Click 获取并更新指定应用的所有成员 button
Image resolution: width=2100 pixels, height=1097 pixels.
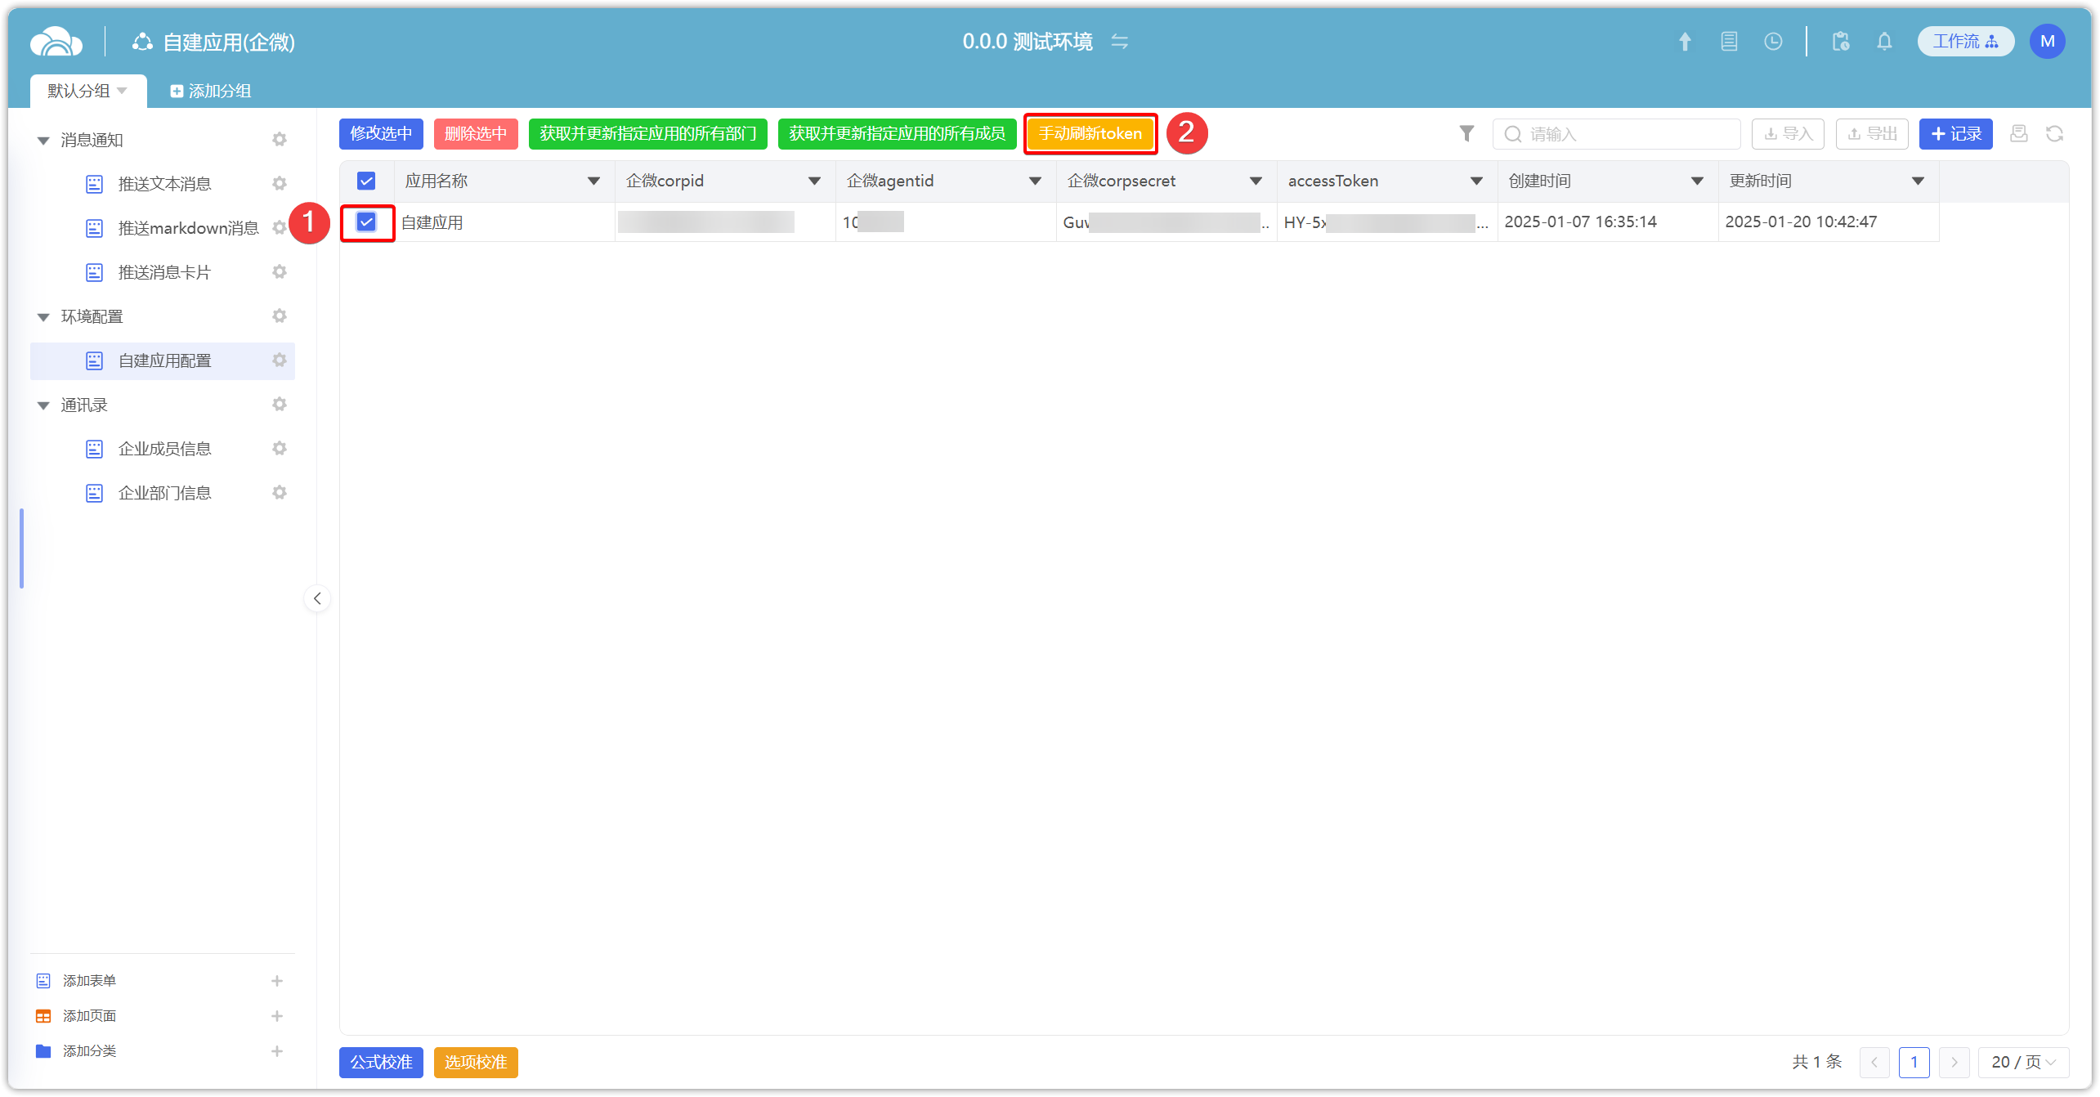click(x=897, y=133)
